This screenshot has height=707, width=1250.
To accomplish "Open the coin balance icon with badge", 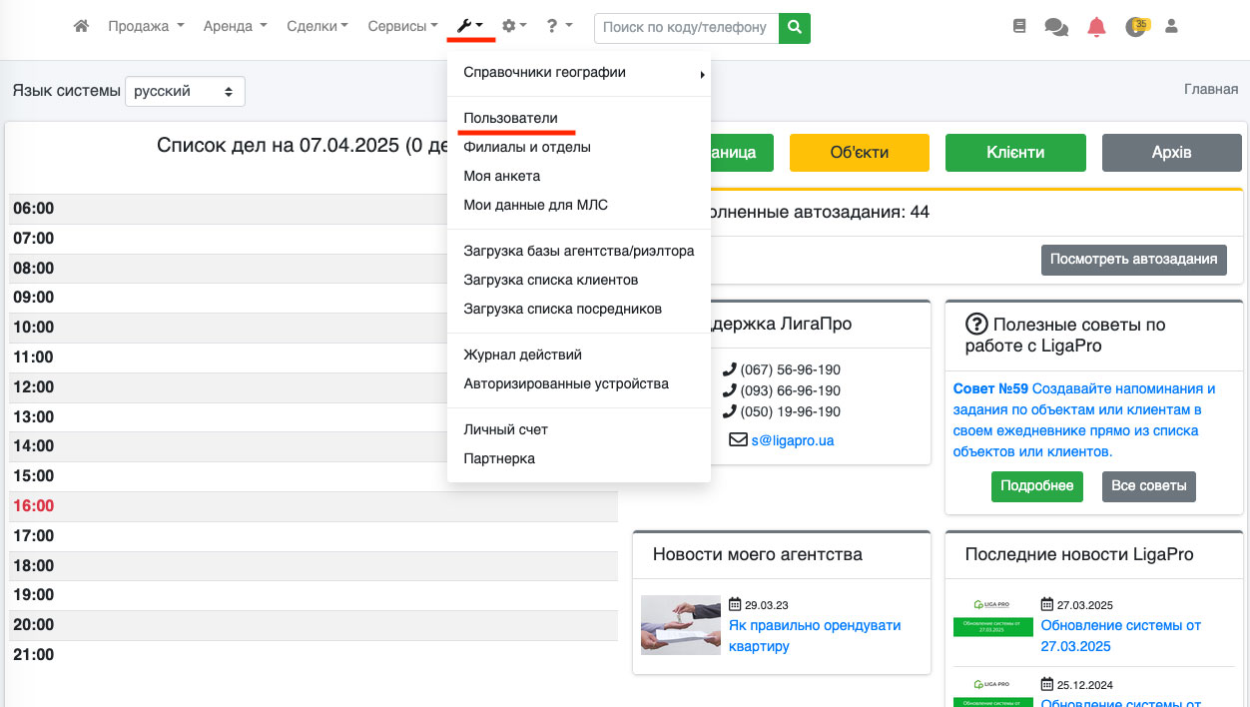I will pos(1135,27).
